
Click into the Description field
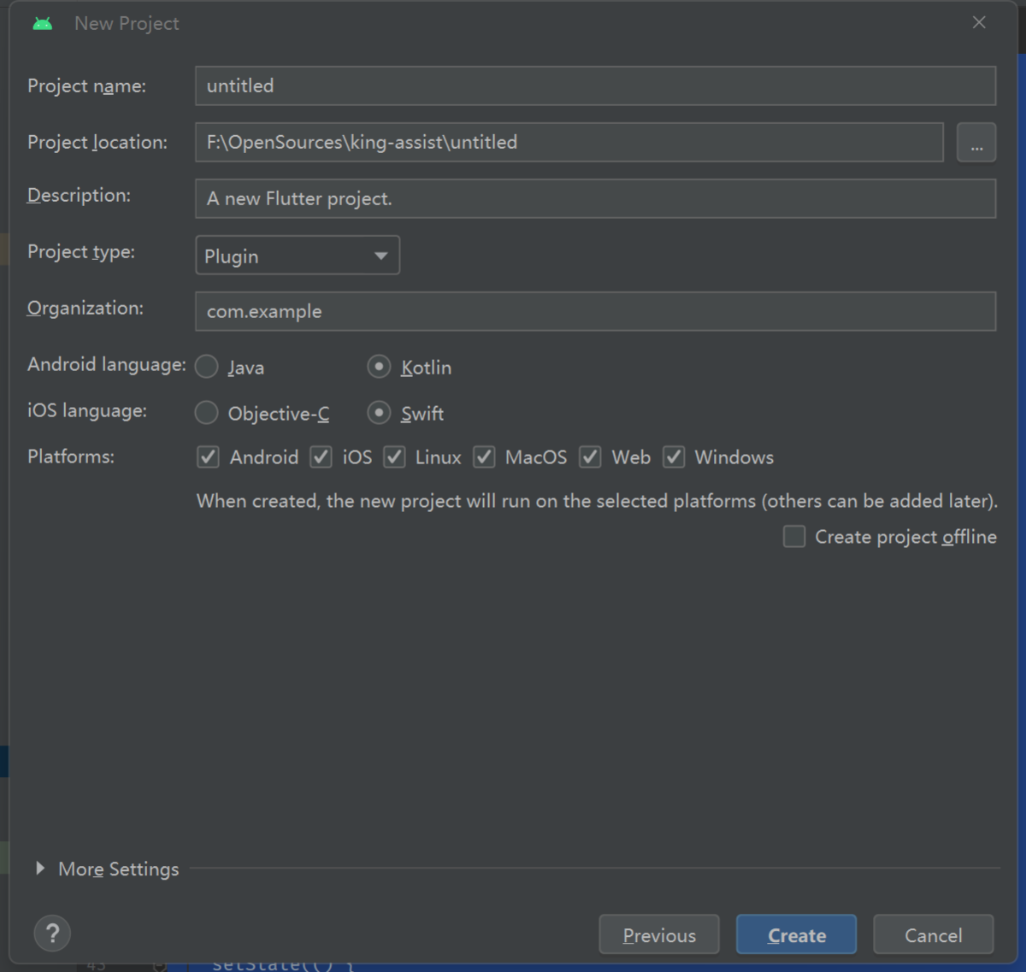click(x=595, y=198)
